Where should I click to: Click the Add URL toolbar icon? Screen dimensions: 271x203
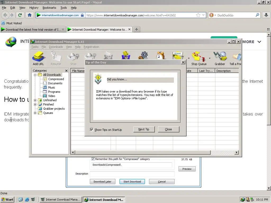pyautogui.click(x=39, y=58)
